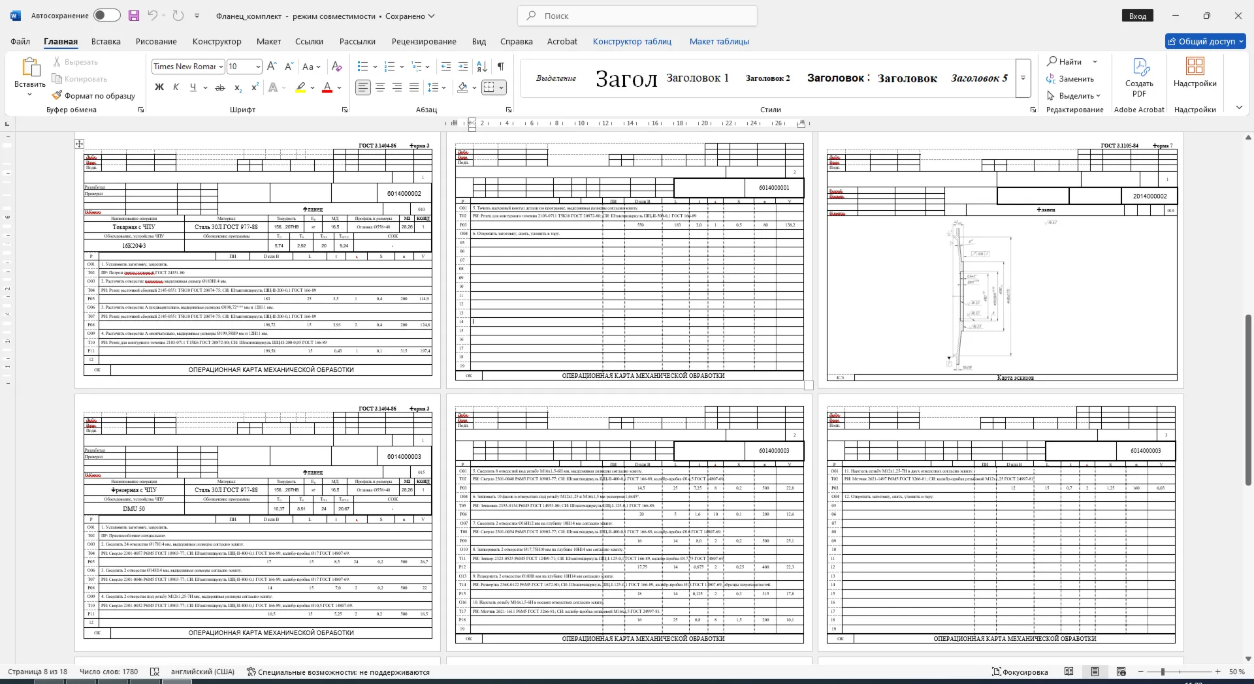The height and width of the screenshot is (684, 1254).
Task: Open the font size dropdown
Action: (258, 67)
